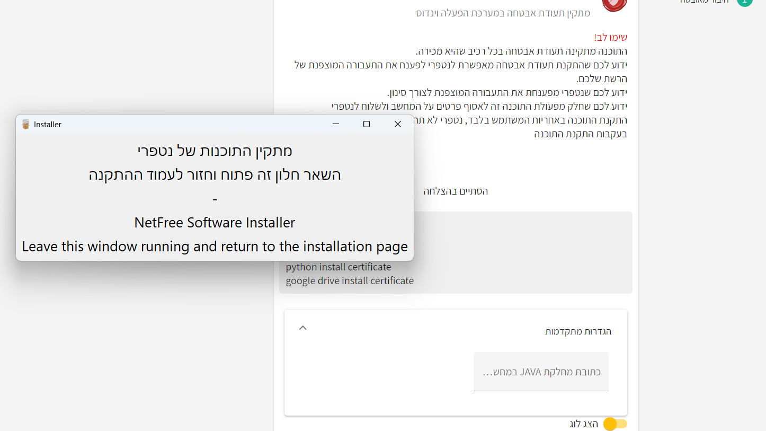Click the מתקין התוכנות של נטפרי heading
This screenshot has height=431, width=766.
coord(215,151)
